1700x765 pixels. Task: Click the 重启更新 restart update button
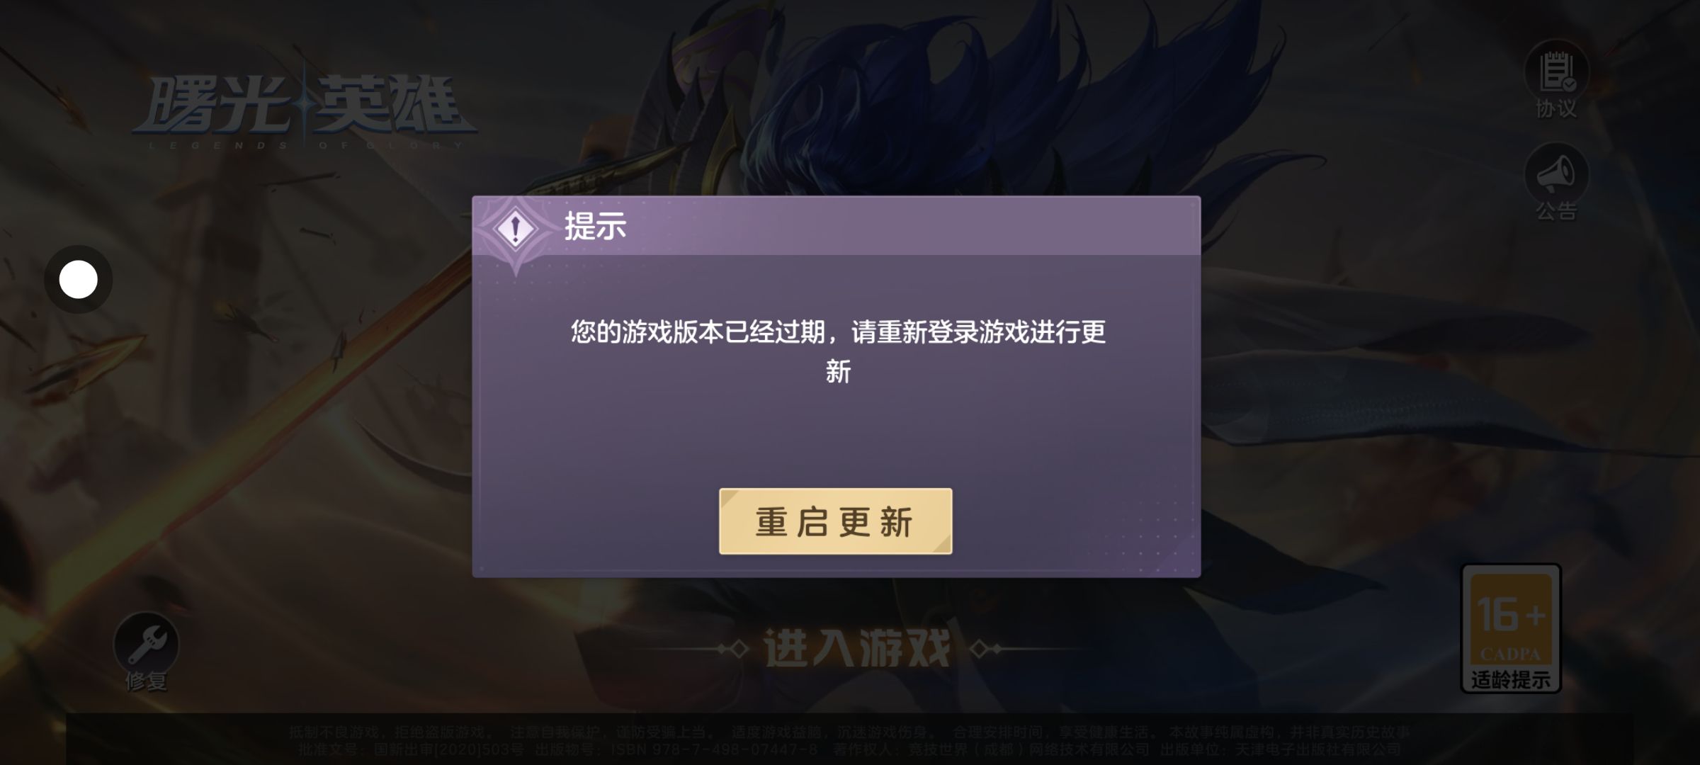tap(835, 521)
